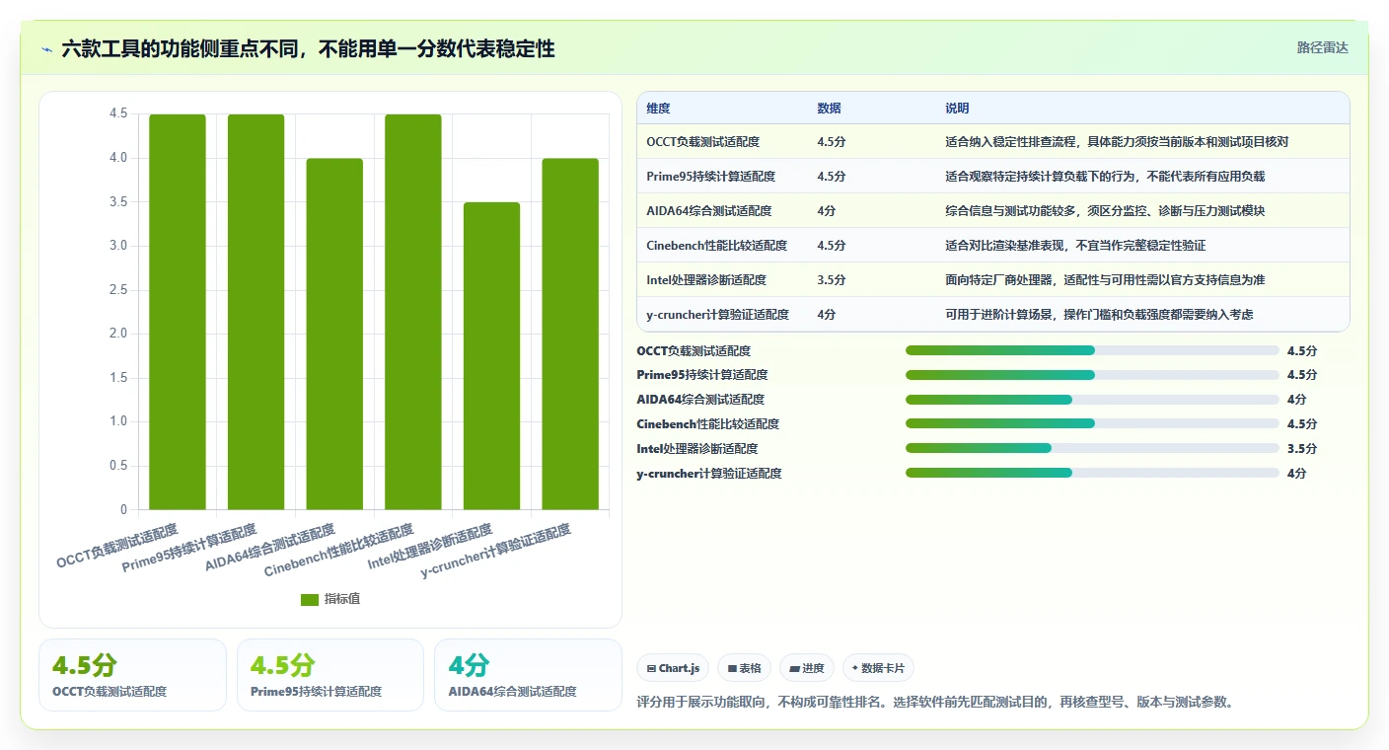Click the 4.5 tick label on the y-axis

[118, 113]
